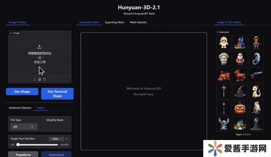Select the wizard hat example
This screenshot has height=157, width=271.
pos(240,91)
